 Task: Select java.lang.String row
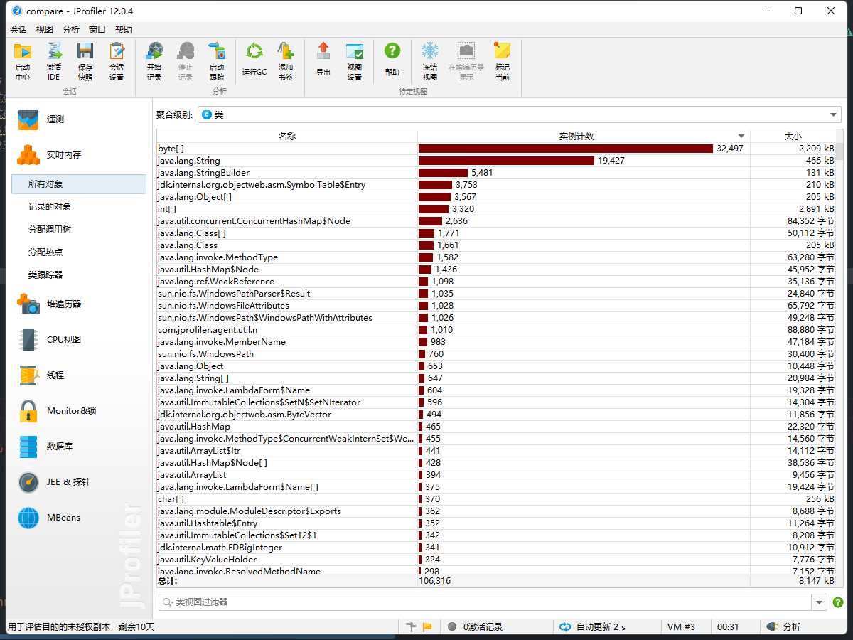[496, 161]
